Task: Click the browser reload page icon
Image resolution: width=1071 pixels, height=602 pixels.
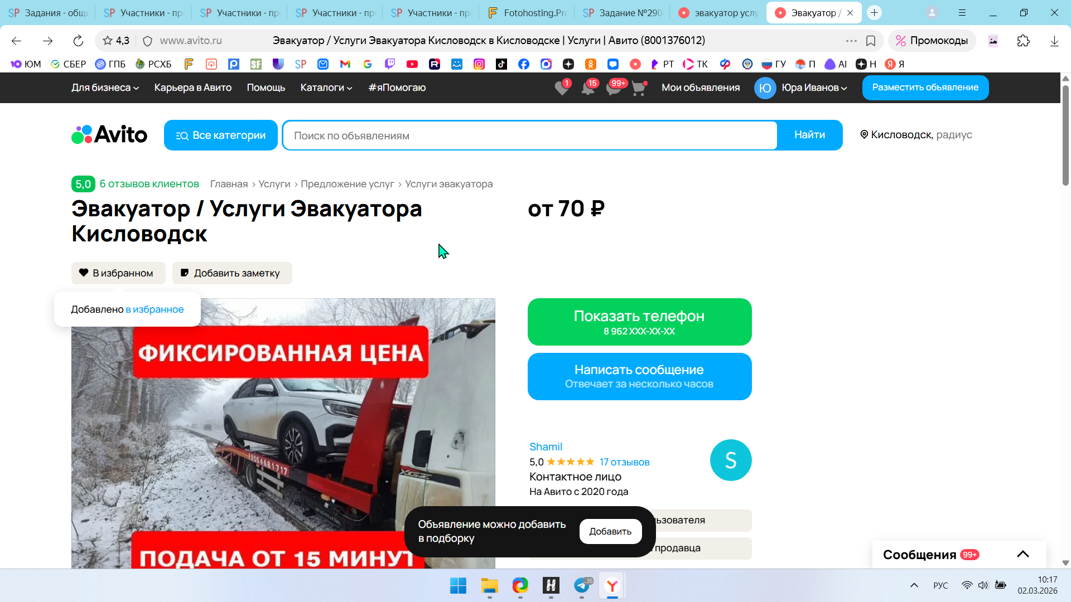Action: 78,41
